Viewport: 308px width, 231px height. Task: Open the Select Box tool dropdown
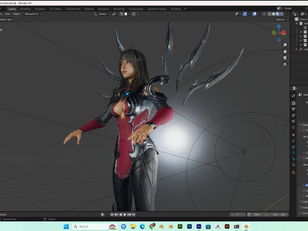7,19
